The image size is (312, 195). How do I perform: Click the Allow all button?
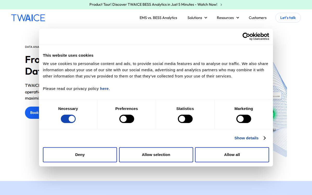pyautogui.click(x=232, y=155)
